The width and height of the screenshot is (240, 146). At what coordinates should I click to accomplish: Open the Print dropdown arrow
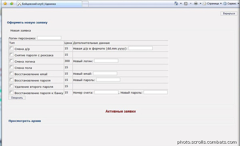(x=200, y=3)
